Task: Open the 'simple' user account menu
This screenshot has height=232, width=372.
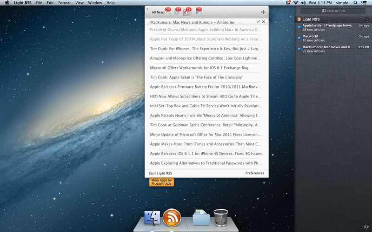Action: tap(342, 3)
